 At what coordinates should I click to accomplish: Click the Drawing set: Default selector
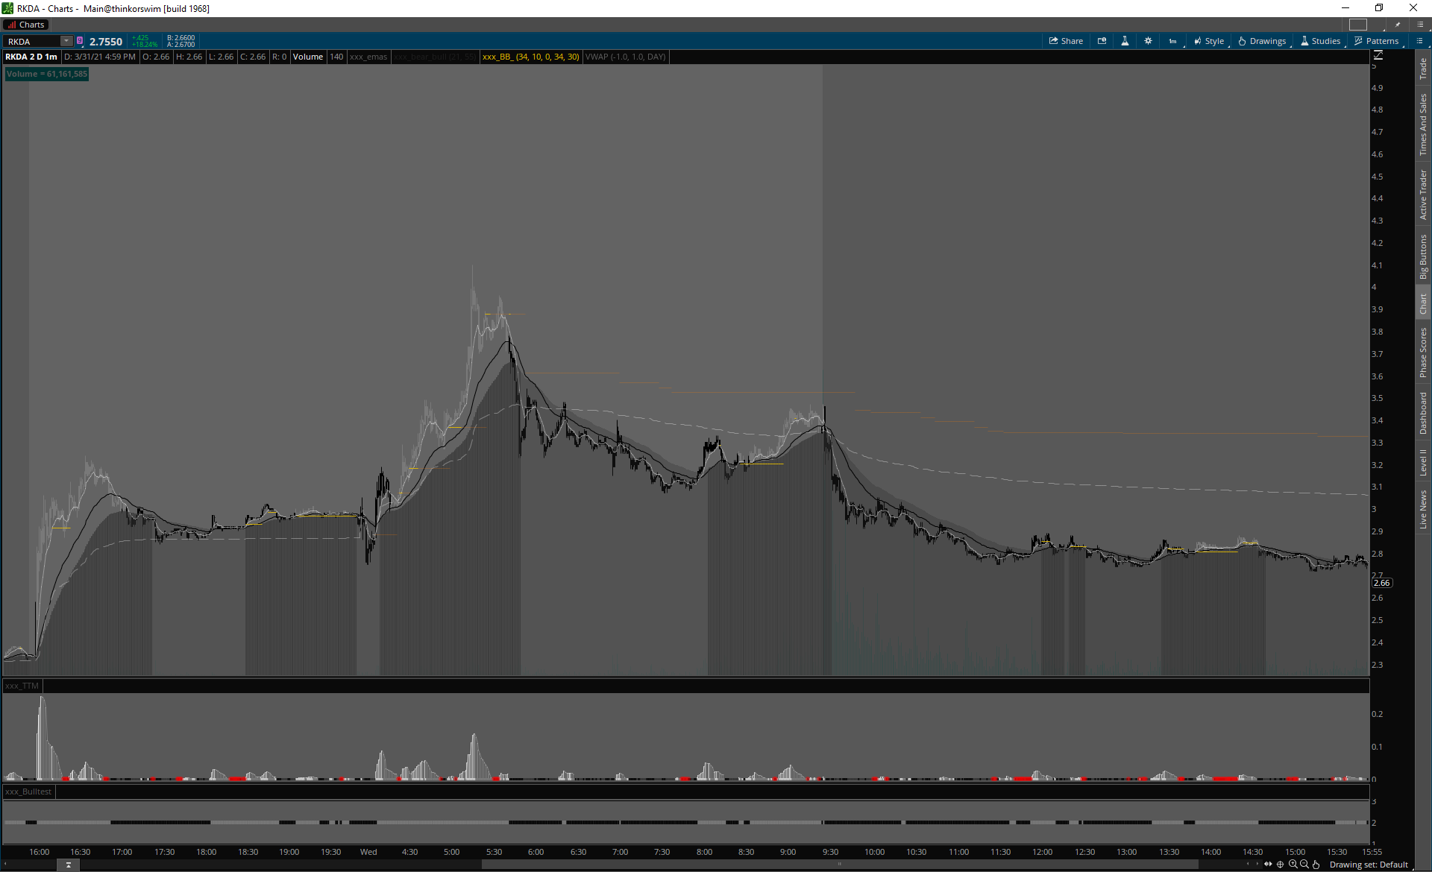(x=1369, y=865)
